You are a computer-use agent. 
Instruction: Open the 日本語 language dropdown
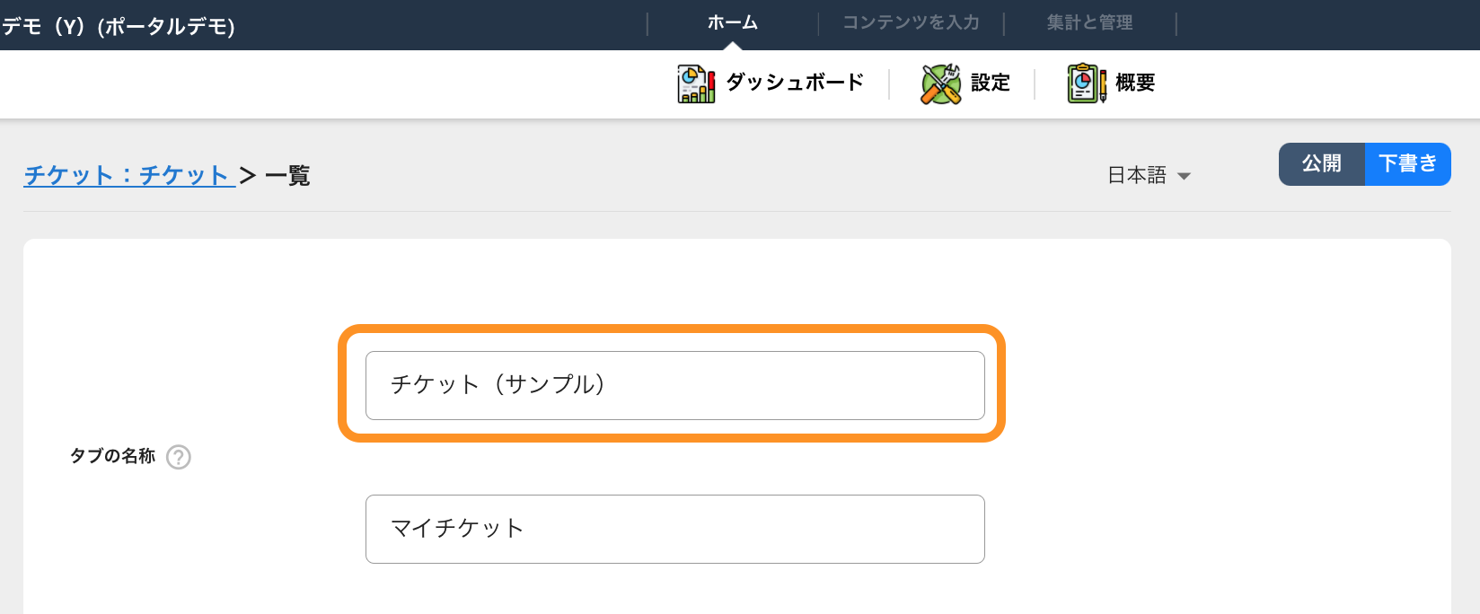click(1149, 175)
